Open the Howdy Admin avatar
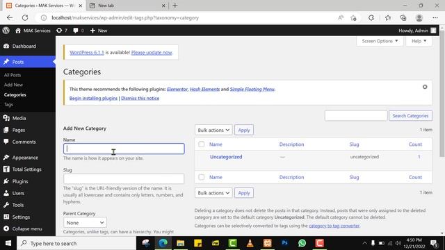The height and width of the screenshot is (250, 445). [433, 31]
